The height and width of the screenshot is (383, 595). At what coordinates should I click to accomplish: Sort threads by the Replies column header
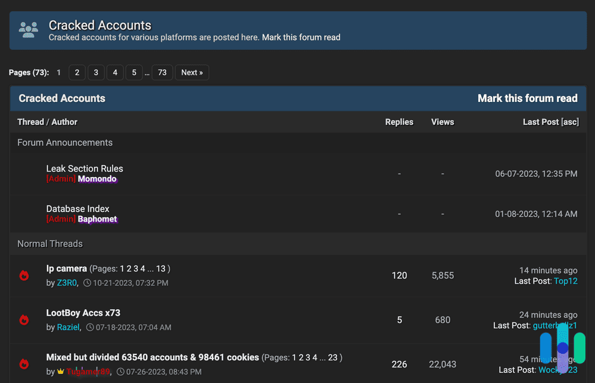click(399, 122)
